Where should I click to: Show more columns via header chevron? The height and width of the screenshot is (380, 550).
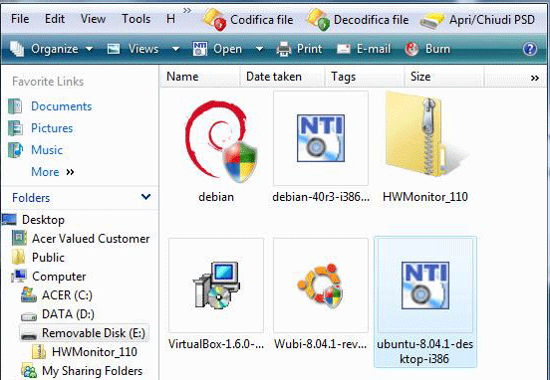[535, 78]
